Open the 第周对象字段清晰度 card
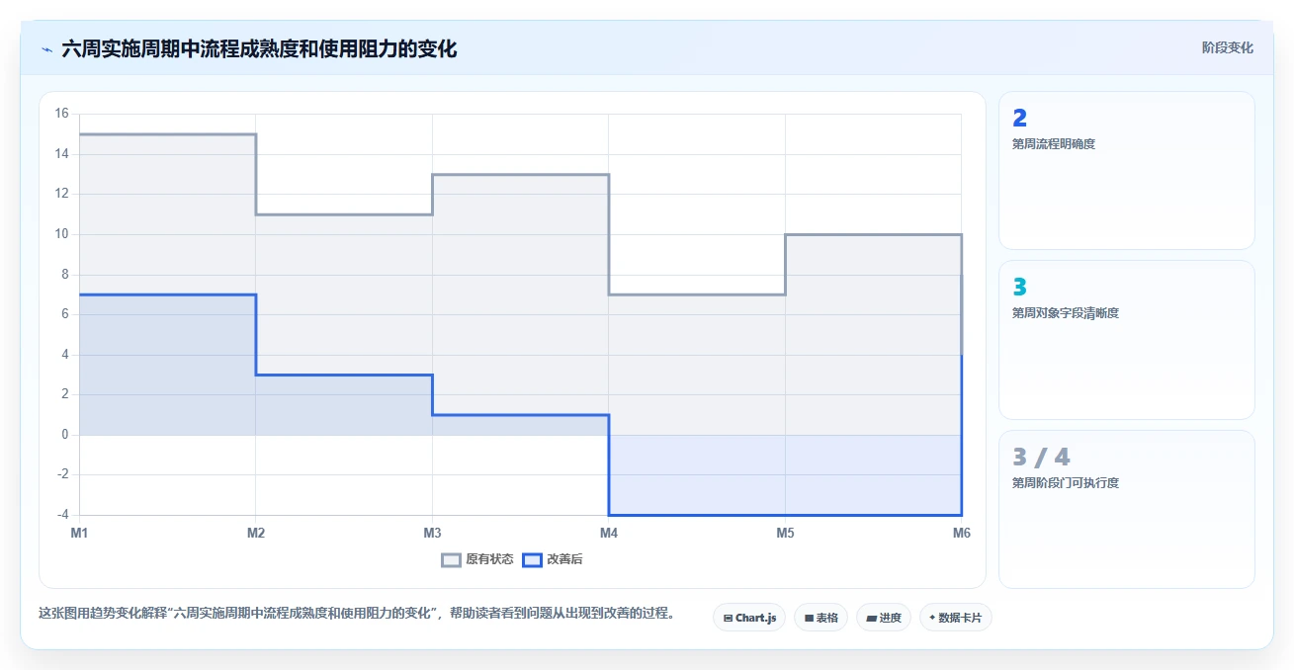Screen dimensions: 1294x670 click(x=1127, y=340)
